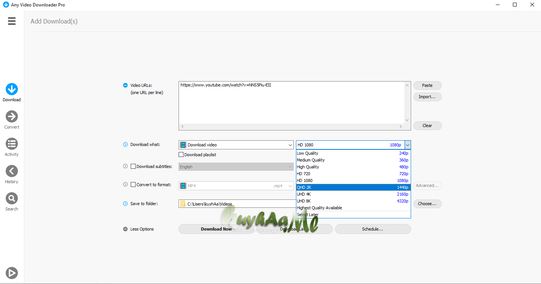Image resolution: width=541 pixels, height=284 pixels.
Task: Click the Choose... folder button
Action: click(x=427, y=204)
